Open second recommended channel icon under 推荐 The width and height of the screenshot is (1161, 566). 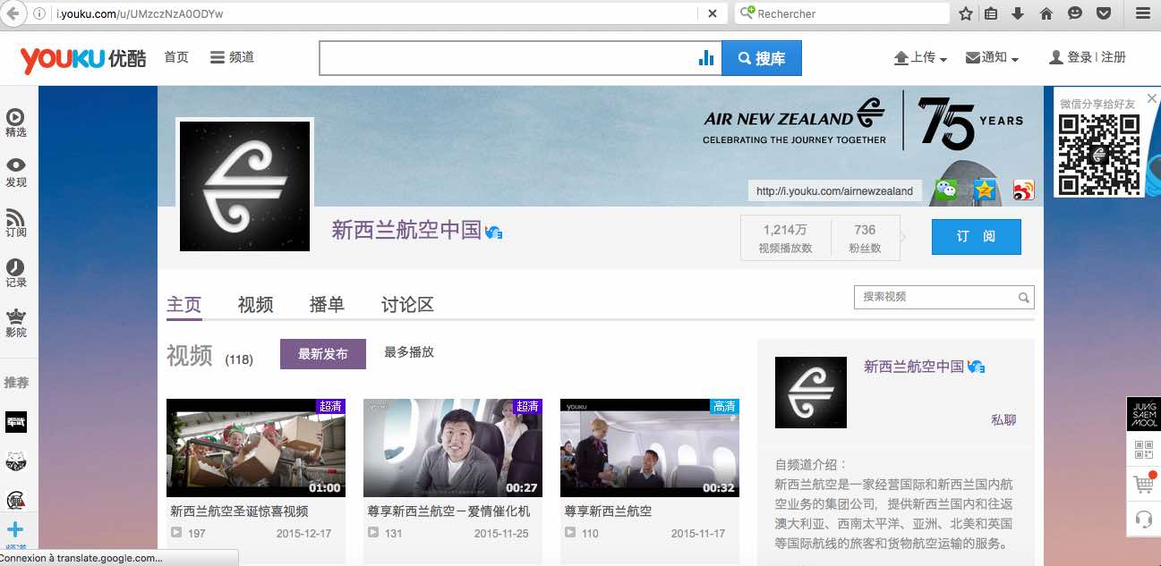pos(16,460)
